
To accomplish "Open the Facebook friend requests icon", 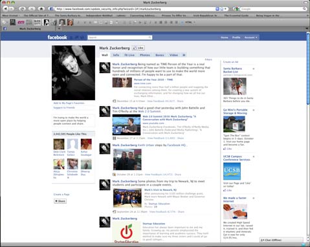I will (72, 38).
